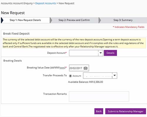Go to Step 3: Summary

click(123, 20)
